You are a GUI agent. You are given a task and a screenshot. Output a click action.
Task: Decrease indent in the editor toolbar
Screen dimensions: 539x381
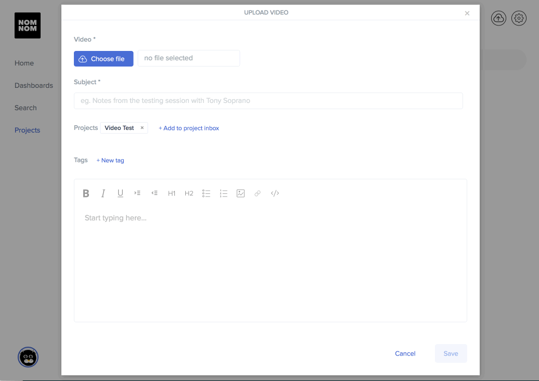(155, 193)
